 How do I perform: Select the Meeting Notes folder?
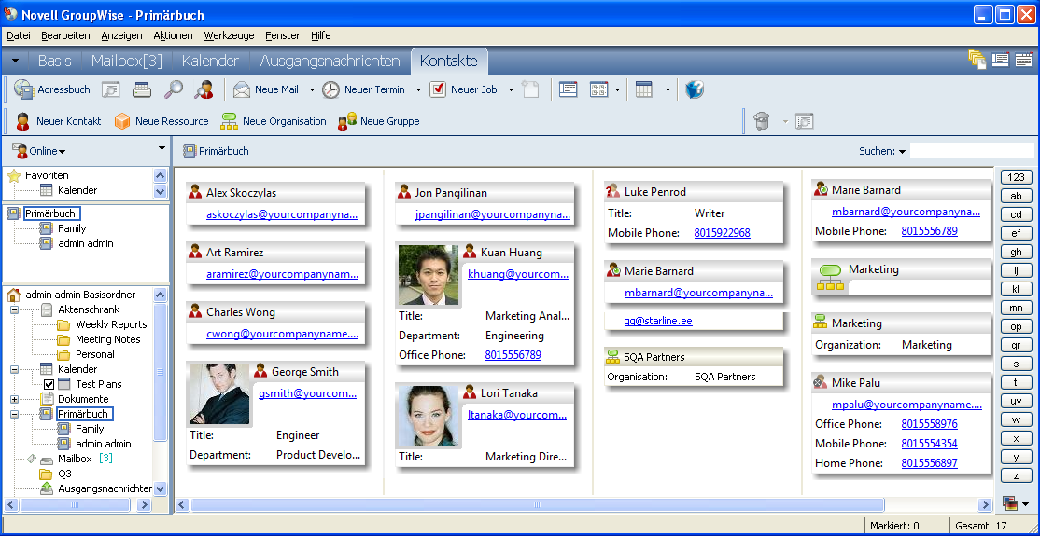pos(108,339)
